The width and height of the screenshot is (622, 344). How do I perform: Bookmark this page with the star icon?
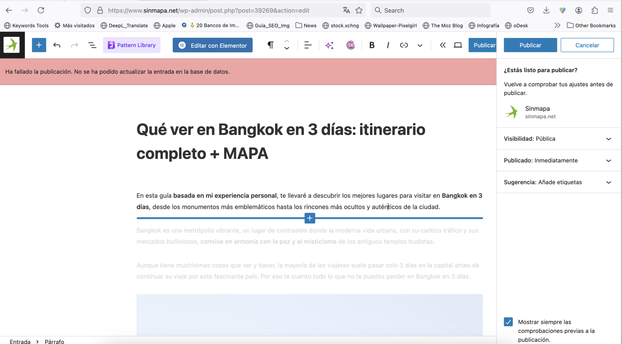pos(359,11)
